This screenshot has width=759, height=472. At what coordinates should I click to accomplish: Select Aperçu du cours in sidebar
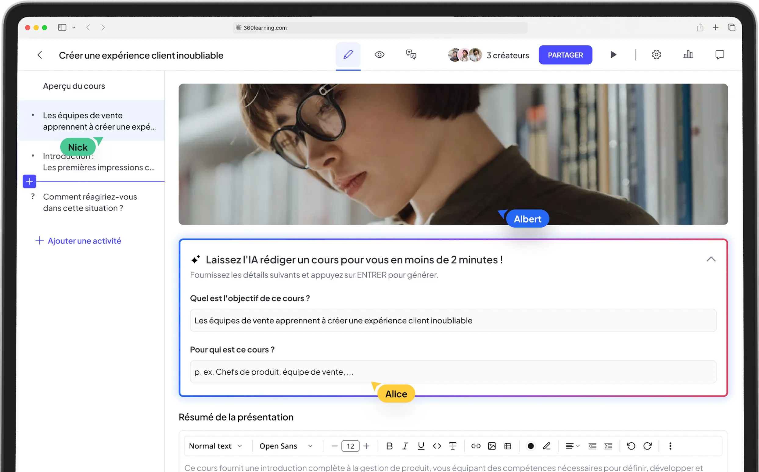(x=74, y=86)
